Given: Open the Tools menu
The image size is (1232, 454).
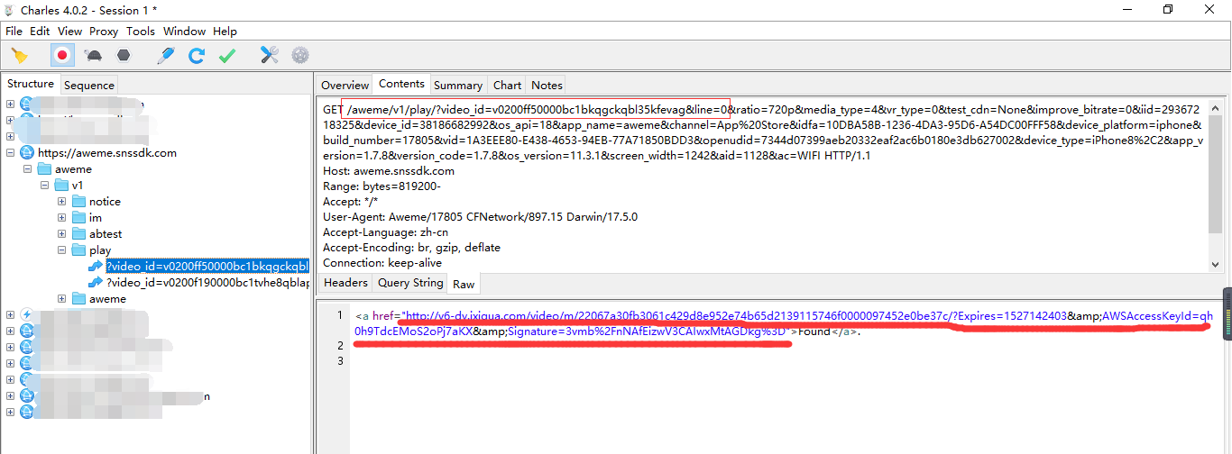Looking at the screenshot, I should (141, 31).
